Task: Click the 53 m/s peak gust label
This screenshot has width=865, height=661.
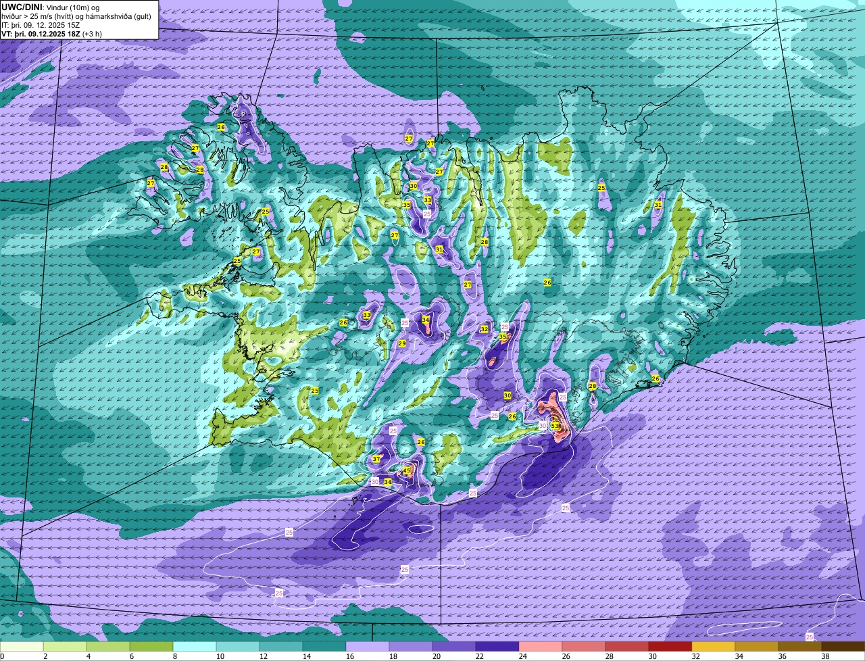Action: (554, 426)
